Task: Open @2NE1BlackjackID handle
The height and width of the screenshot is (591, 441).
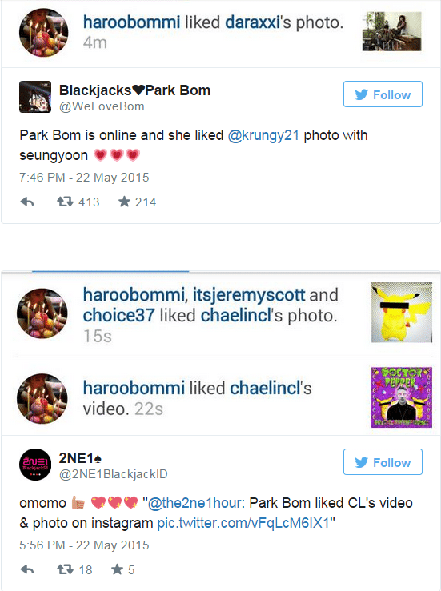Action: (113, 474)
